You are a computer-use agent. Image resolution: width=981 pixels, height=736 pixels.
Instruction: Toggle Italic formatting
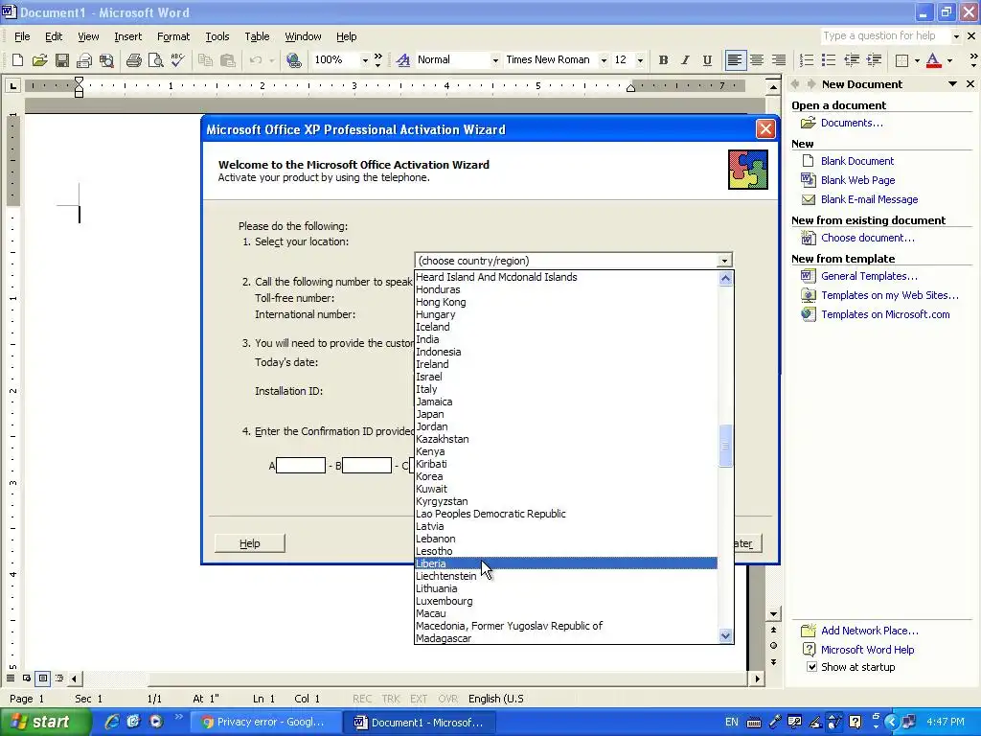click(685, 60)
